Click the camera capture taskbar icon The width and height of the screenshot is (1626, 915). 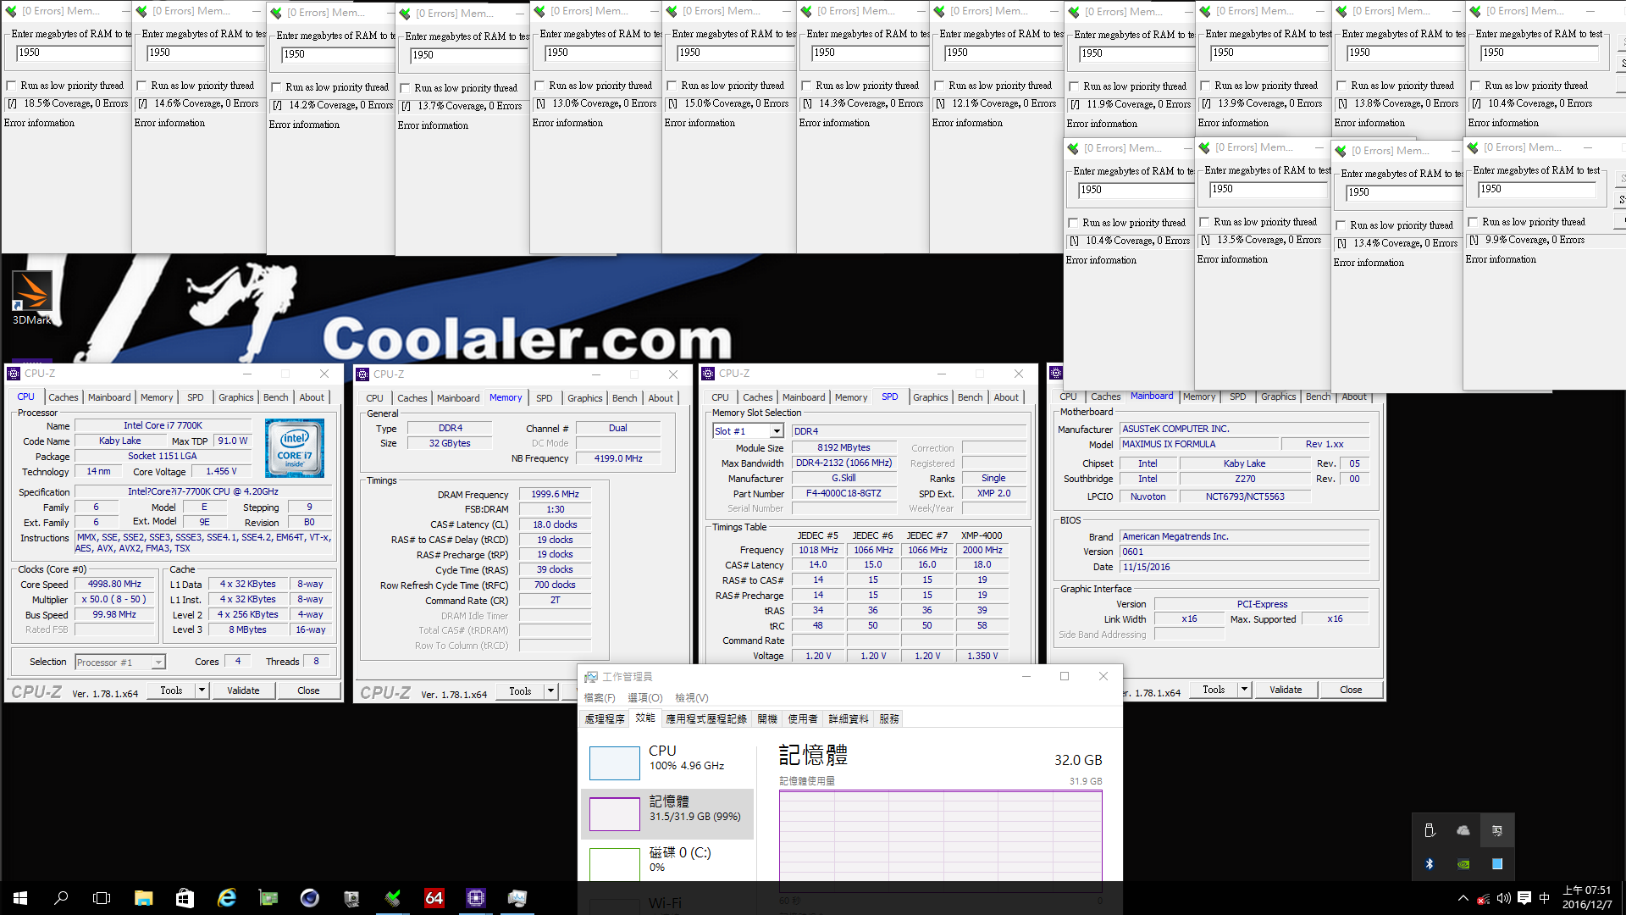point(351,898)
